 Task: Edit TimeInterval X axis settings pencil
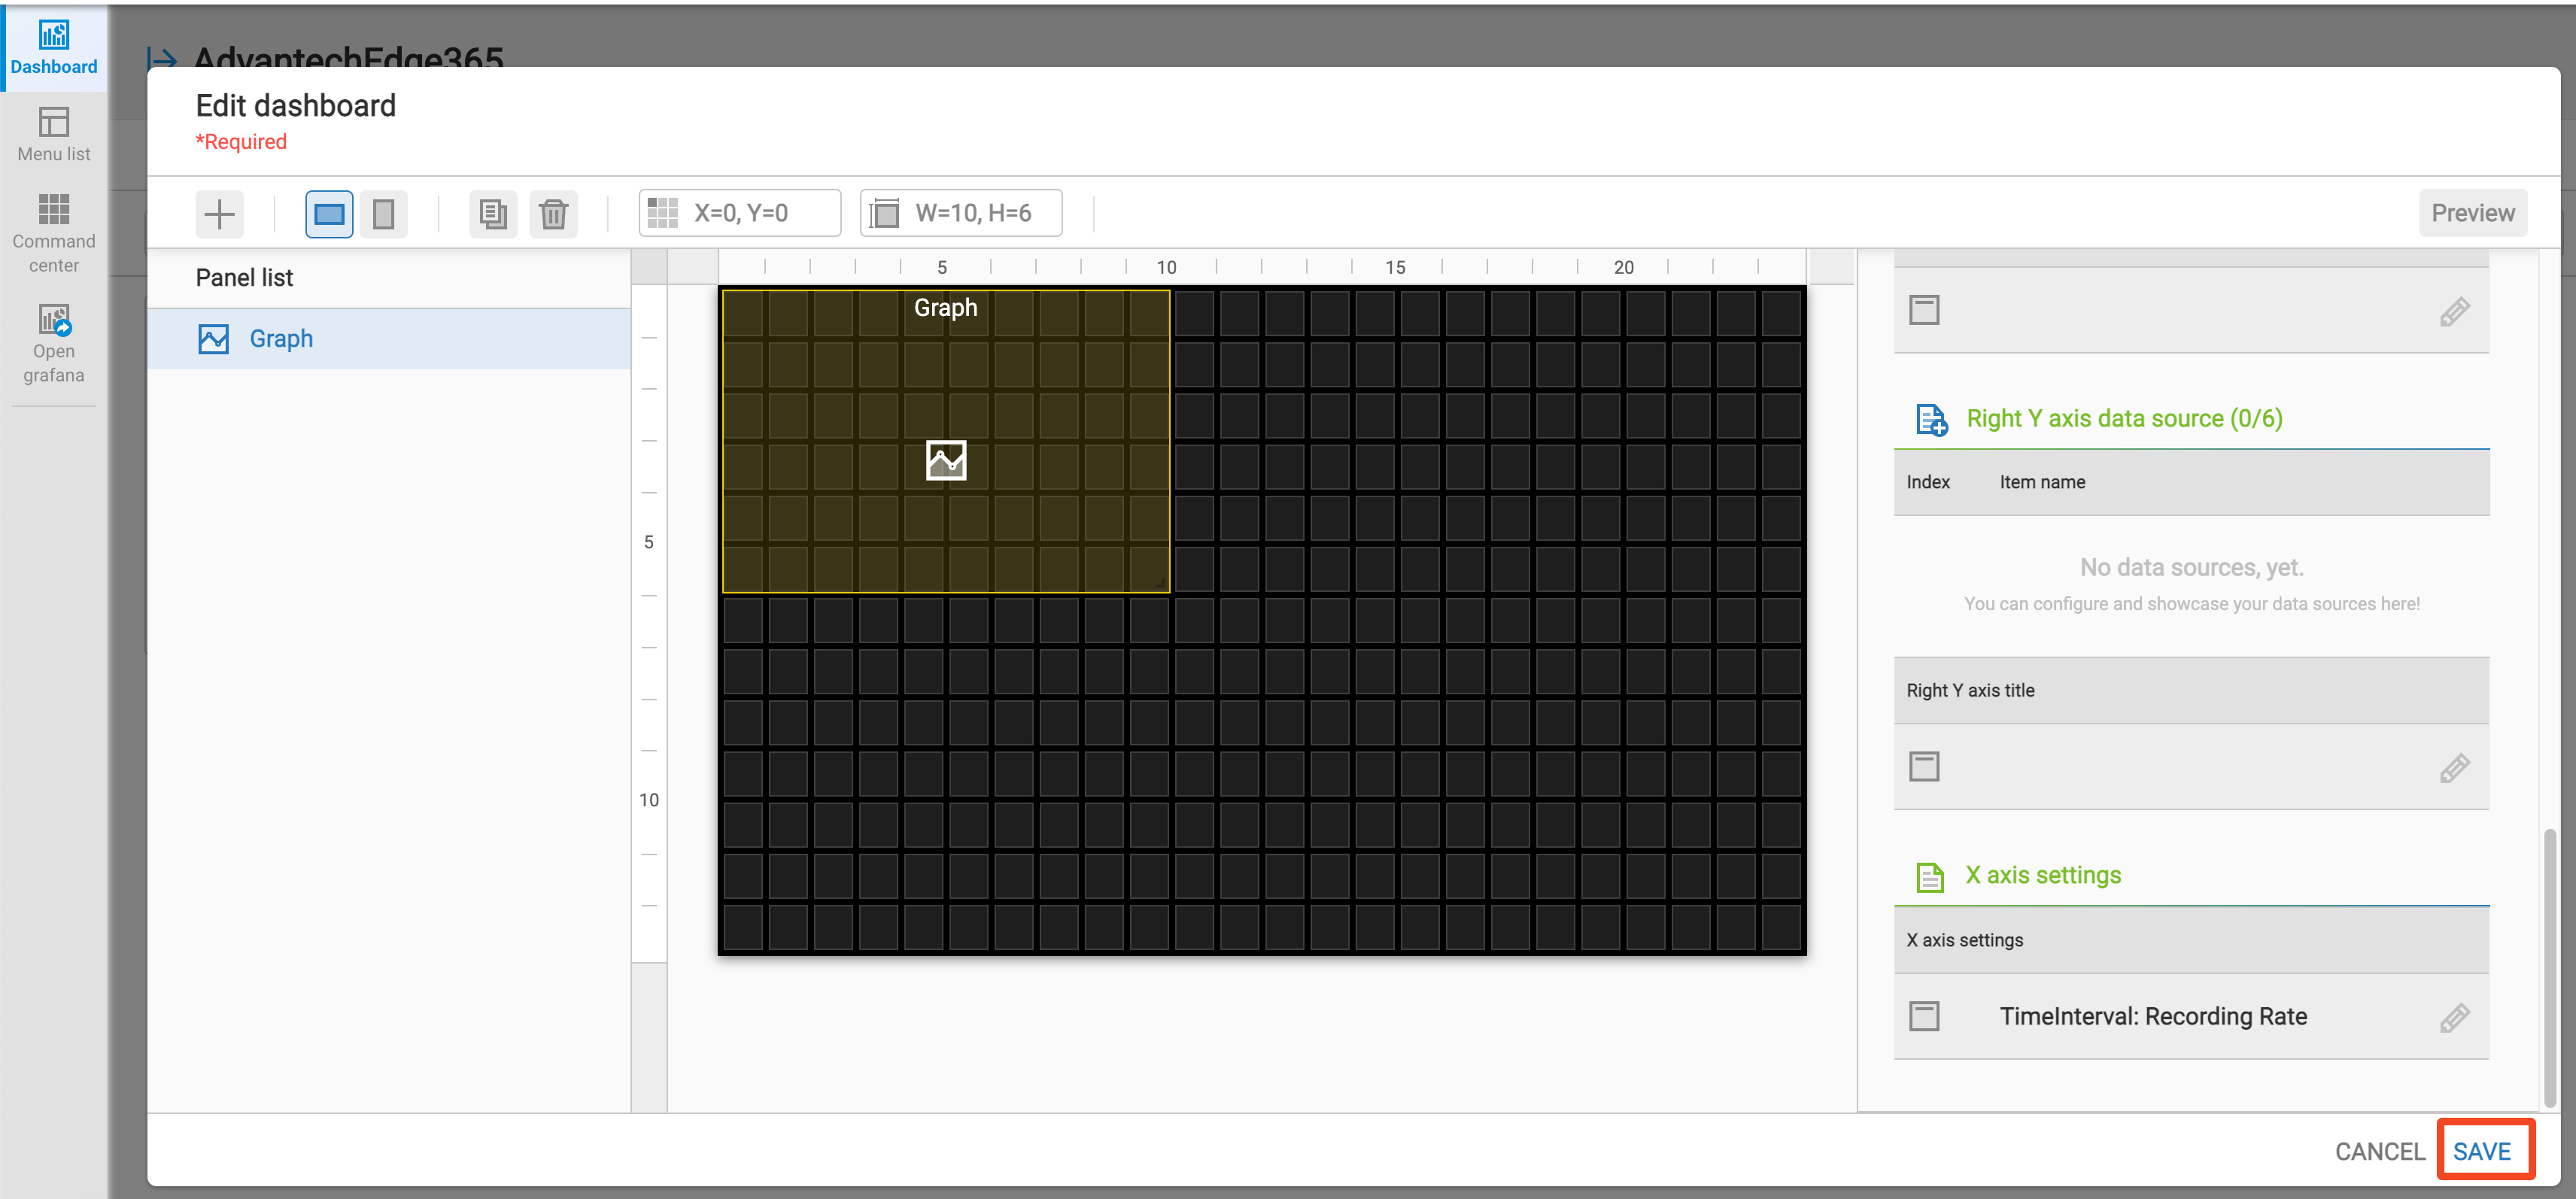[x=2454, y=1017]
